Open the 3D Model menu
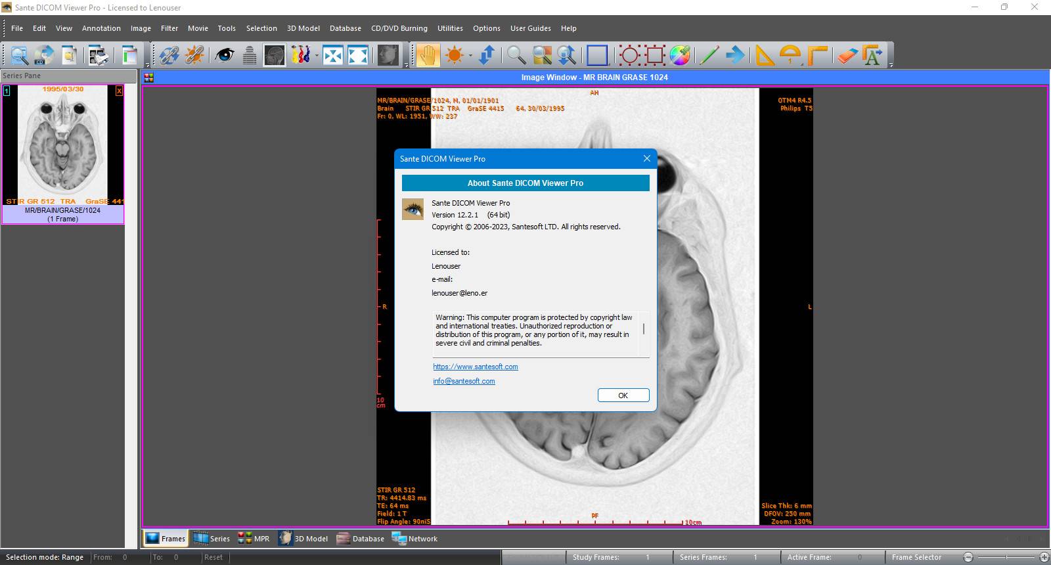Viewport: 1051px width, 565px height. (303, 28)
